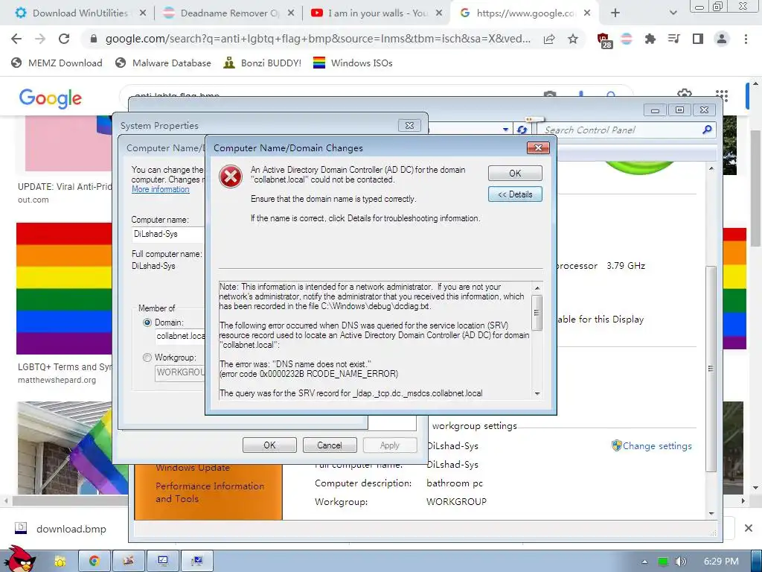Click the details text scroll-up arrow
The image size is (762, 572).
coord(537,288)
